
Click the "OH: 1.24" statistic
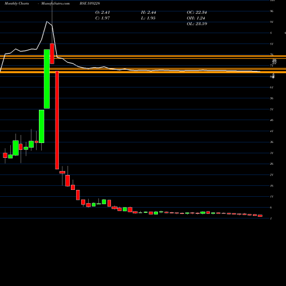tap(196, 18)
